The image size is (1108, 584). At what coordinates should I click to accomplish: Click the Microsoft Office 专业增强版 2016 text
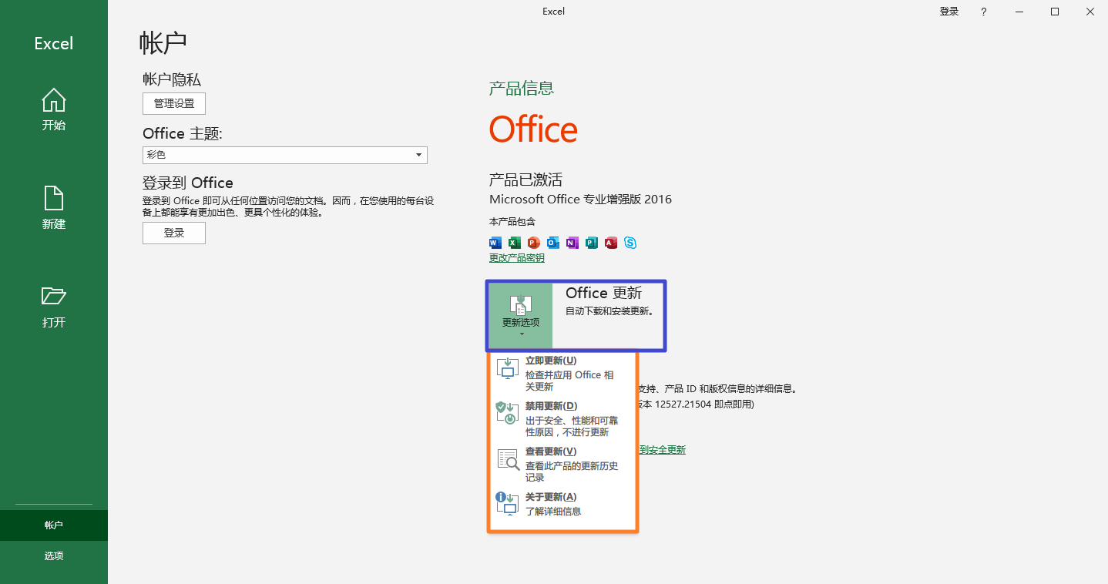click(580, 200)
